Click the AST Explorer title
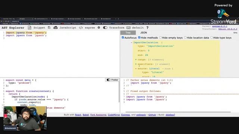This screenshot has width=239, height=134. click(x=13, y=28)
